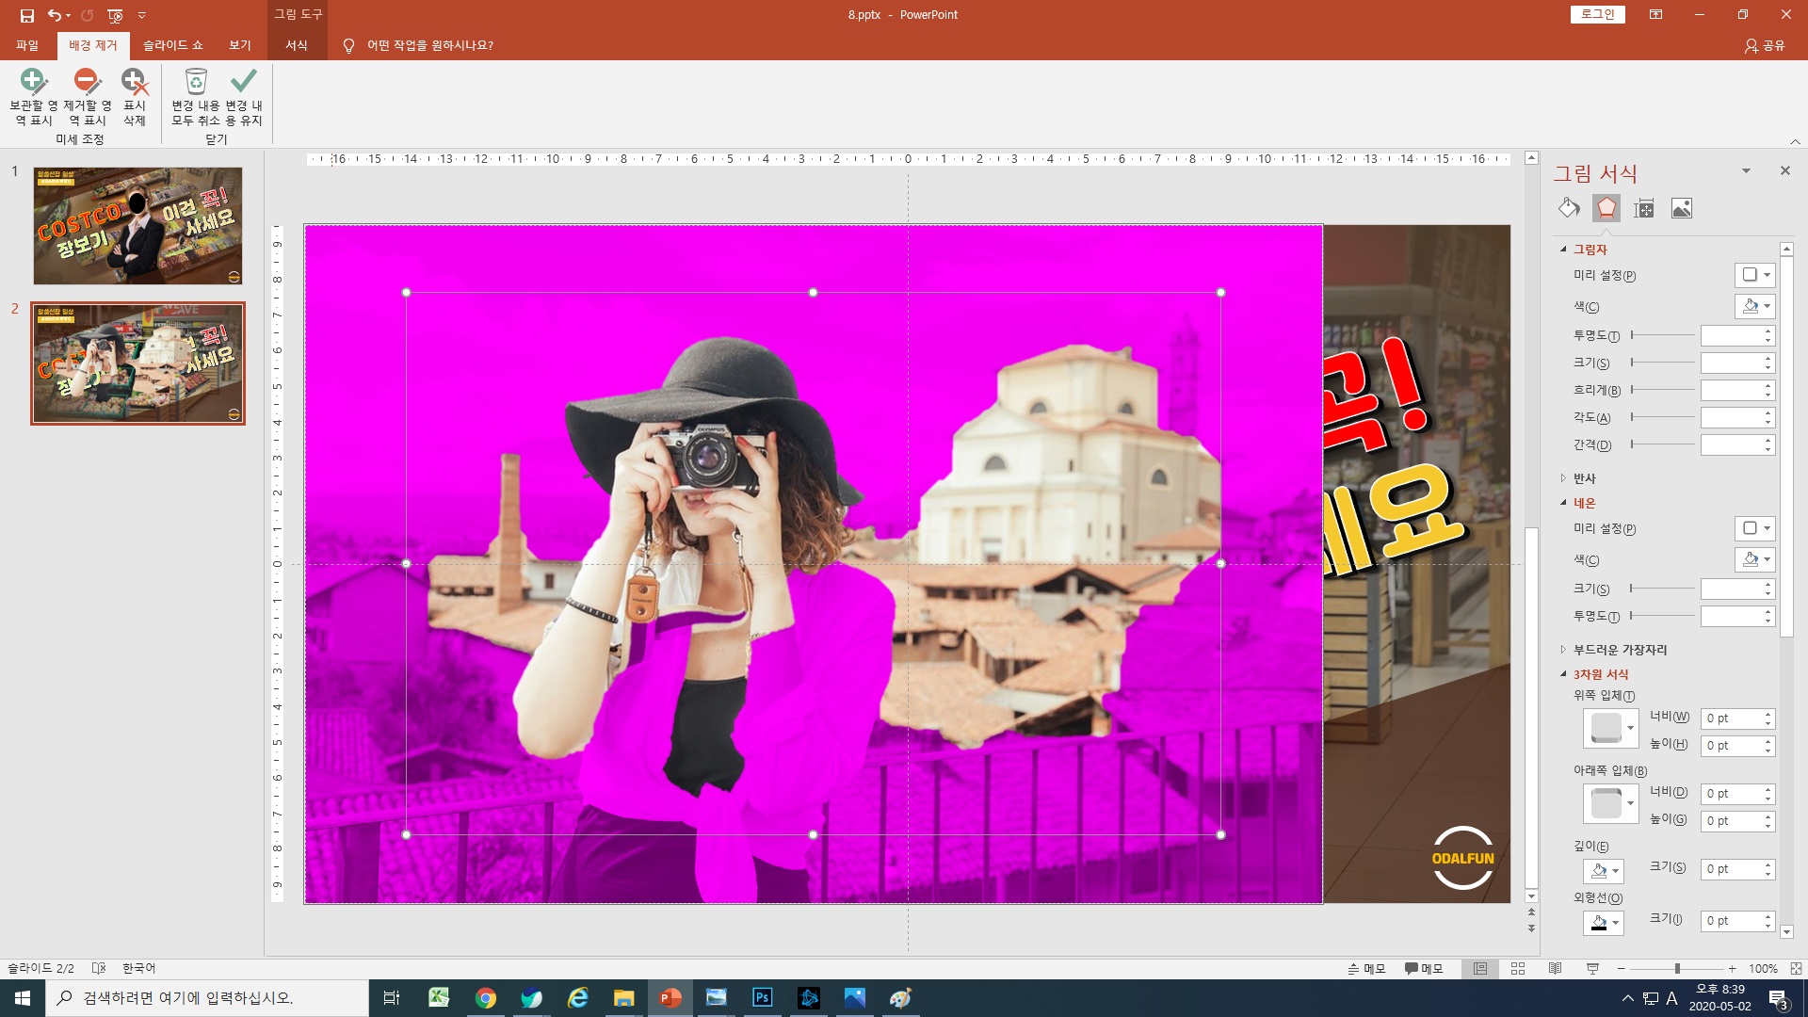Switch to reading view in status bar
The height and width of the screenshot is (1017, 1808).
point(1556,968)
